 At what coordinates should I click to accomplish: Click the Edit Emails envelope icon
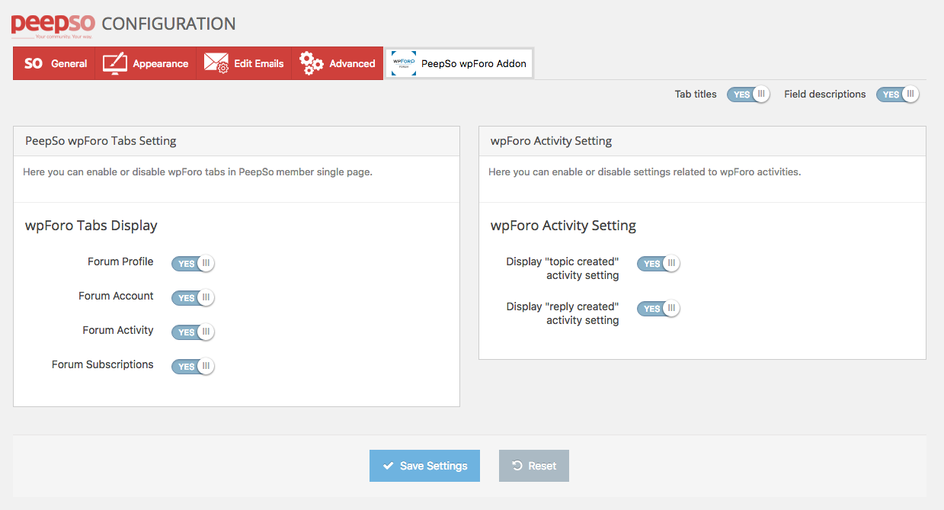(x=216, y=63)
